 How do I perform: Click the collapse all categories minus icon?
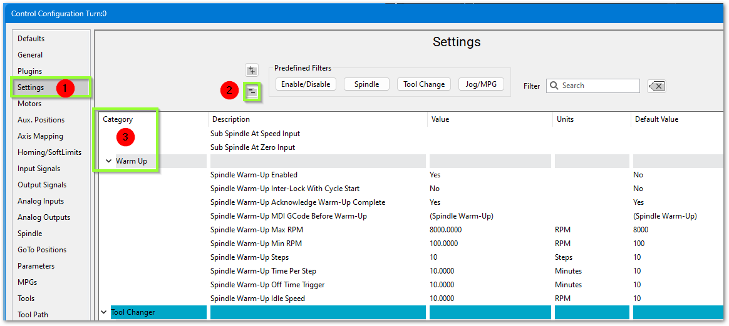click(x=251, y=92)
